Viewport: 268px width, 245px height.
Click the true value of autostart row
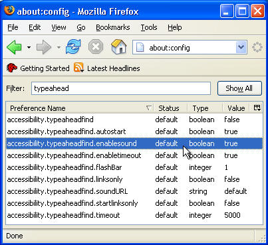point(231,131)
